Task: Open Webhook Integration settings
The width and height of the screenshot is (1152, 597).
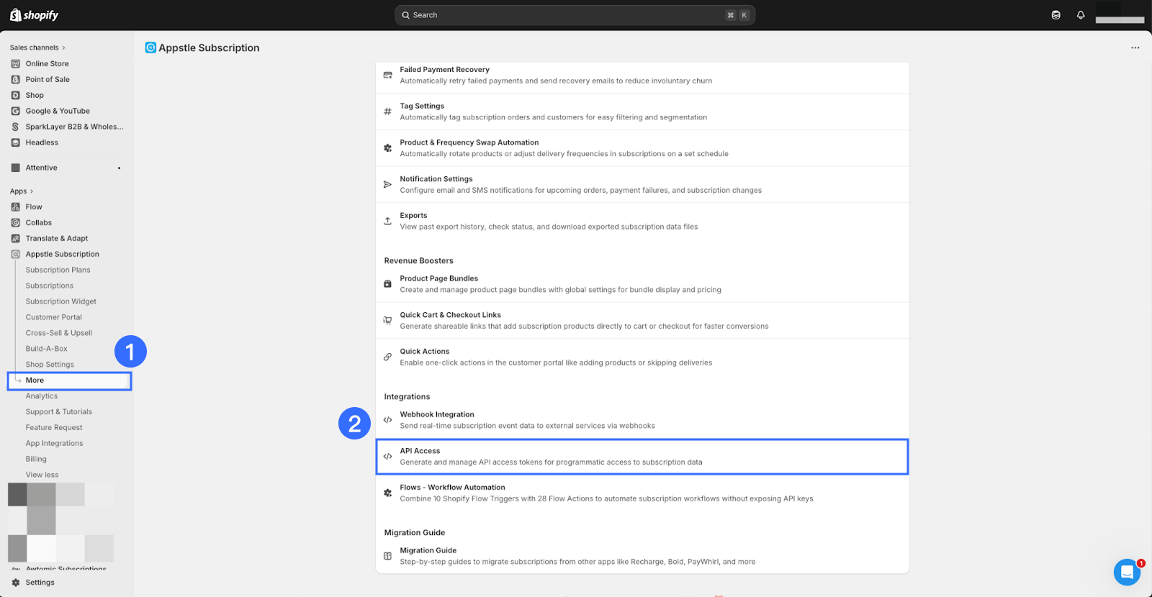Action: [642, 420]
